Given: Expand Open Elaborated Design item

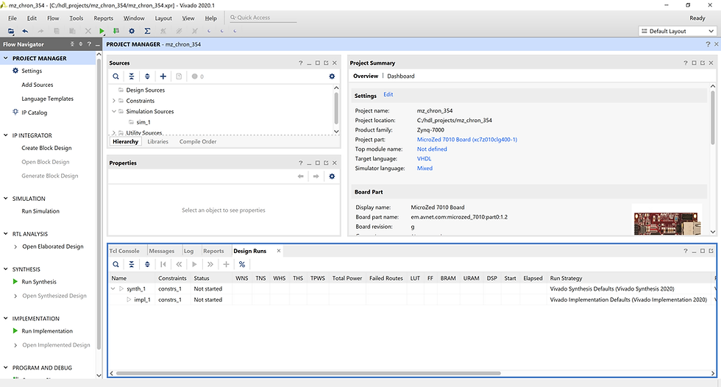Looking at the screenshot, I should click(15, 246).
